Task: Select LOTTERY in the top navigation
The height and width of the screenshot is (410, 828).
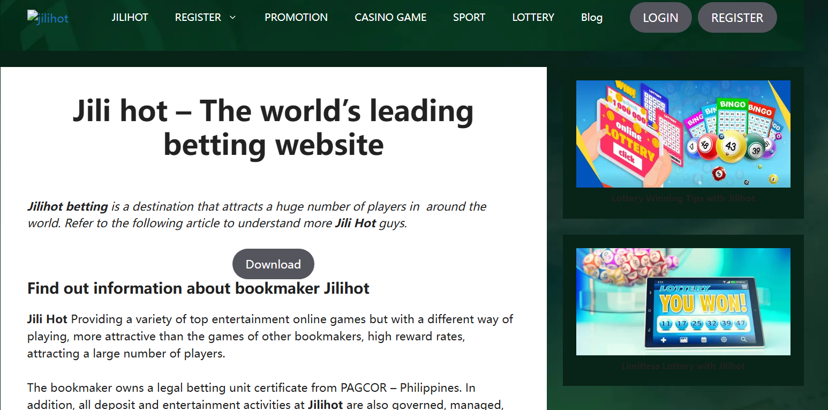Action: (533, 18)
